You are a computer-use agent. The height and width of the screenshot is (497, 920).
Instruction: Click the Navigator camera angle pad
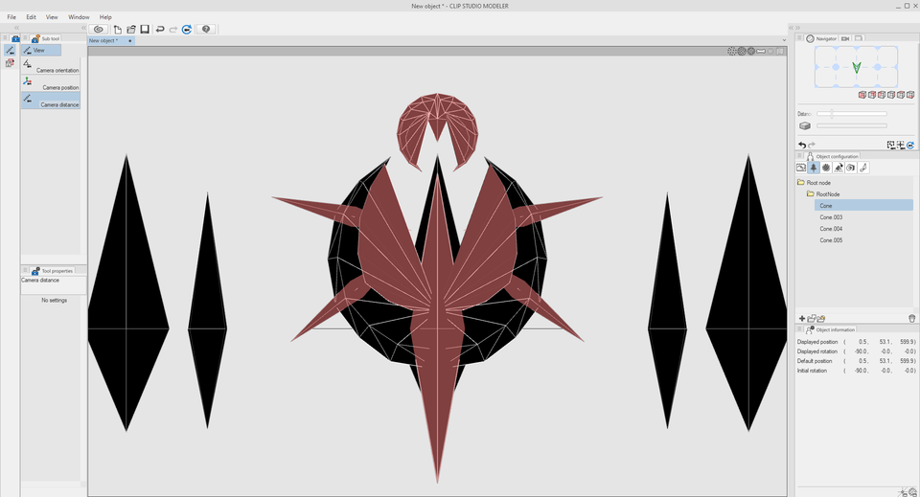[x=856, y=67]
